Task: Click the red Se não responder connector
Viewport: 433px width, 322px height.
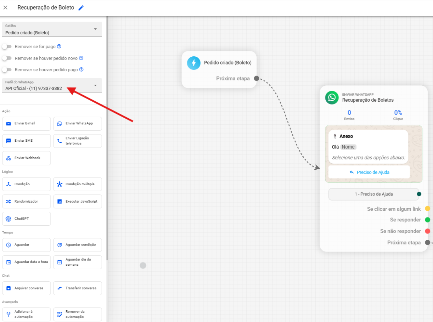Action: [427, 231]
